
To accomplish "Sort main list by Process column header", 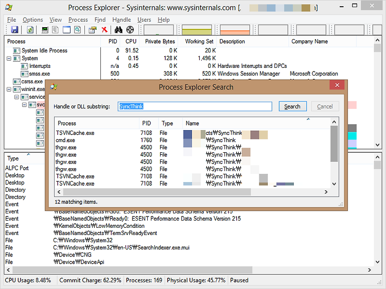I will click(x=52, y=41).
